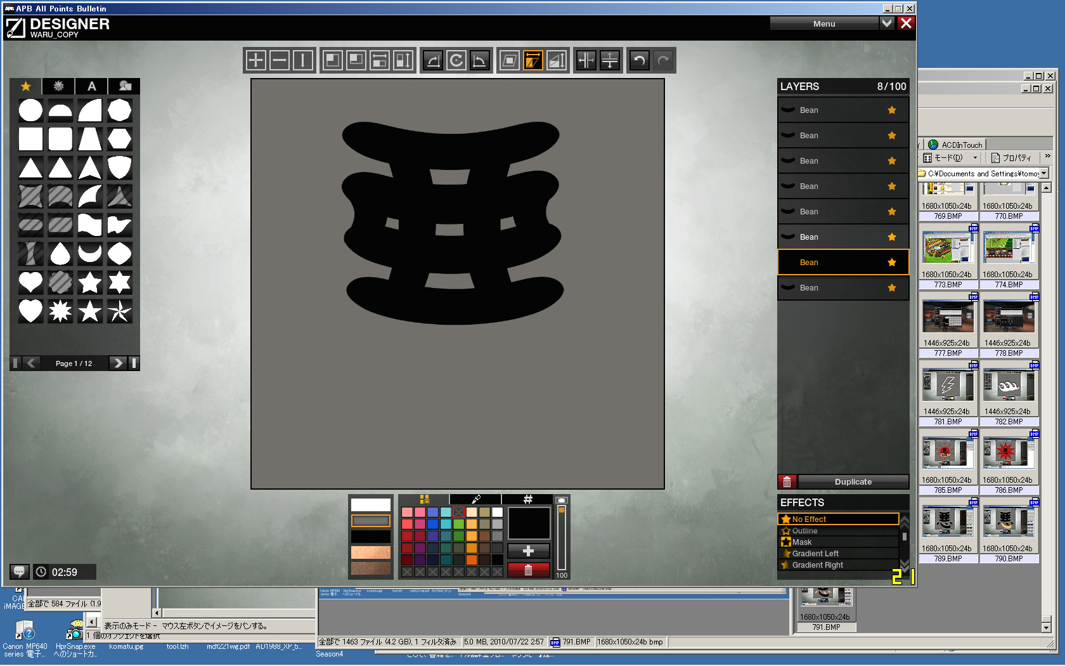The image size is (1065, 666).
Task: Choose the white base color swatch
Action: (x=371, y=505)
